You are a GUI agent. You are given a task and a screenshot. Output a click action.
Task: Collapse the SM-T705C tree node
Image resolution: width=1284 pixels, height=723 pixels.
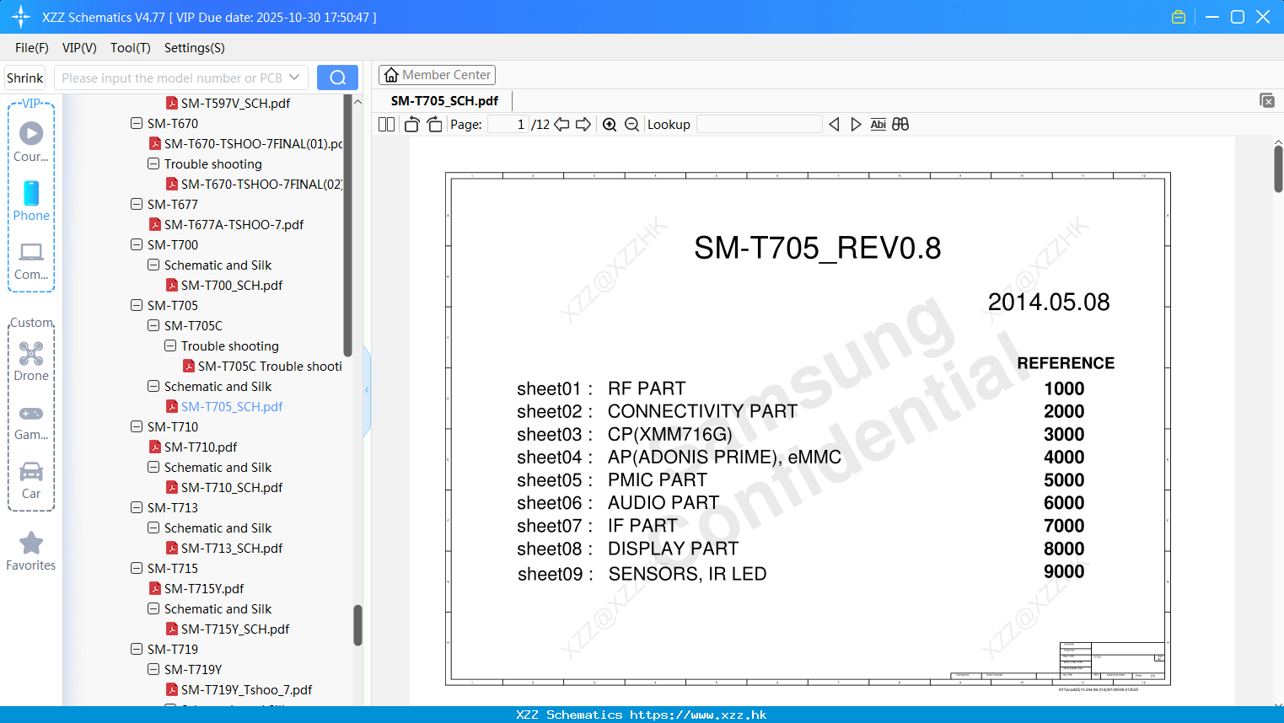(153, 325)
